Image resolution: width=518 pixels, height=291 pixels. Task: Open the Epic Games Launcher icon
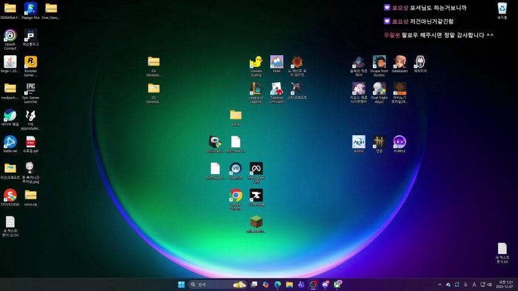point(30,89)
